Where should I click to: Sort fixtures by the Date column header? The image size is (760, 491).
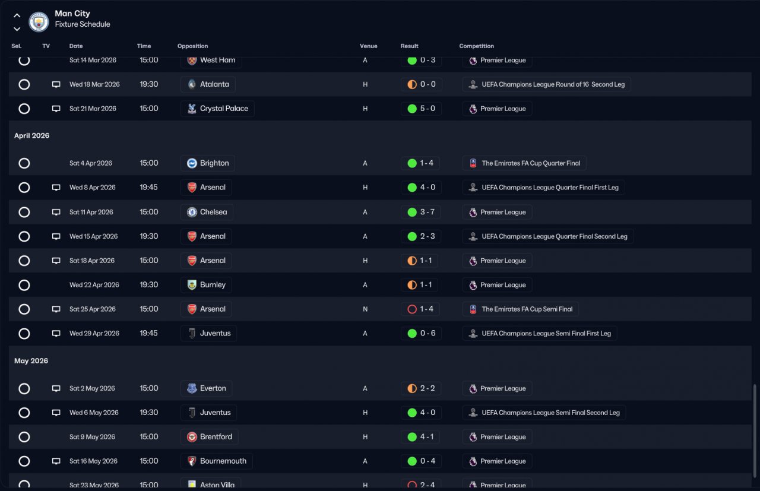point(76,46)
